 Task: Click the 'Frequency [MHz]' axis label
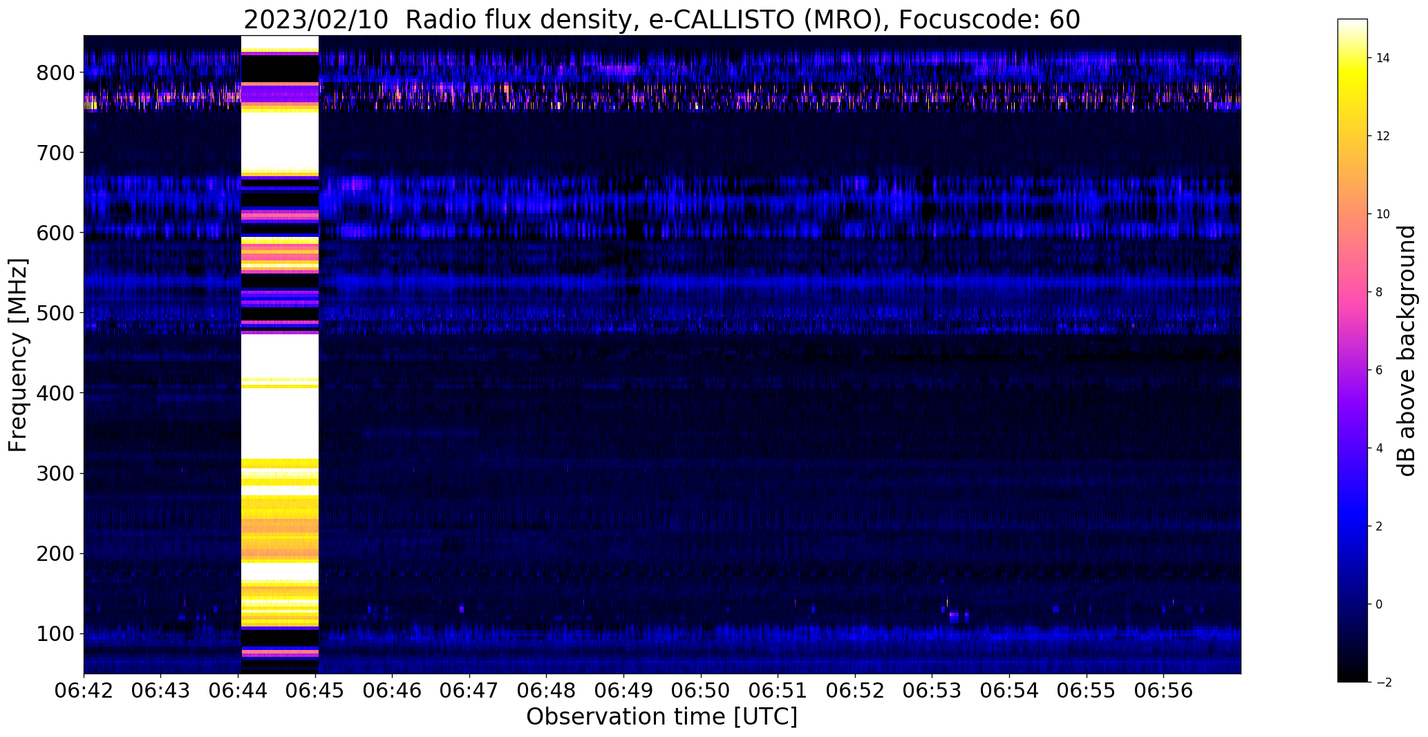coord(19,355)
